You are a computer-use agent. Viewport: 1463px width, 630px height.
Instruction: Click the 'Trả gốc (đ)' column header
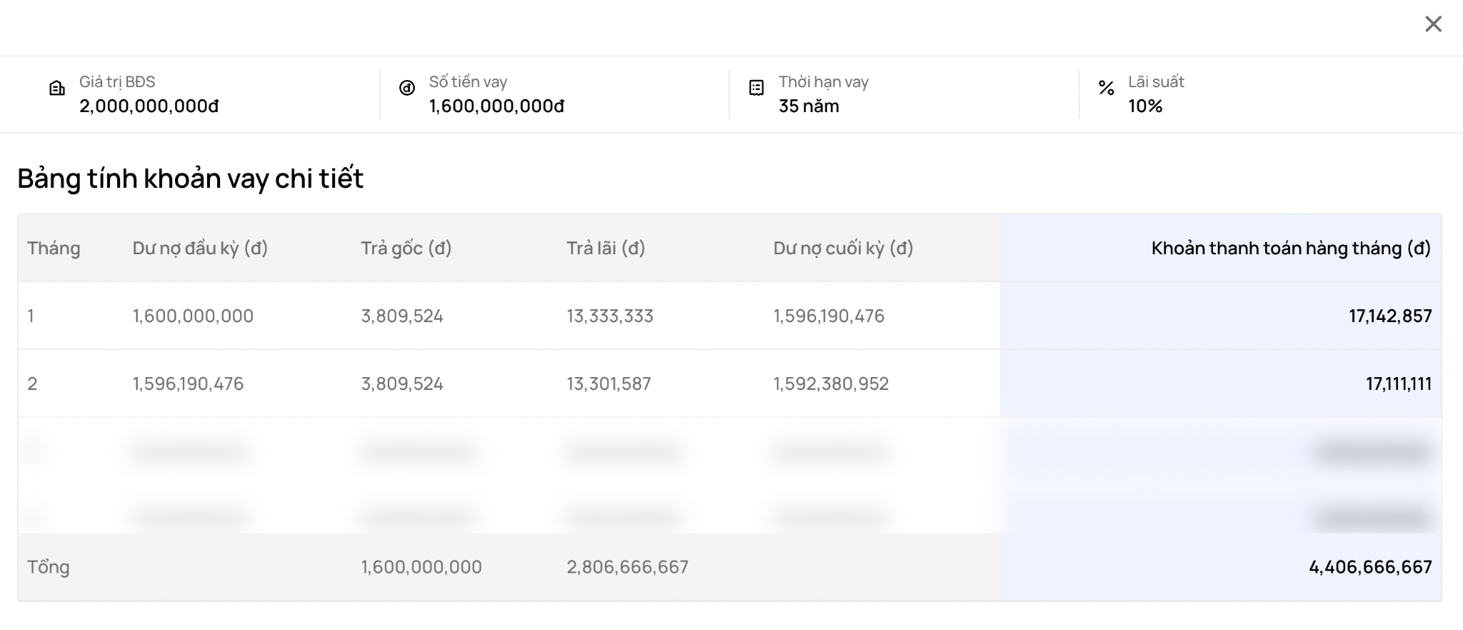[406, 249]
